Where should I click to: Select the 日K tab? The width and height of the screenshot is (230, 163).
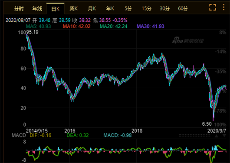click(x=55, y=9)
